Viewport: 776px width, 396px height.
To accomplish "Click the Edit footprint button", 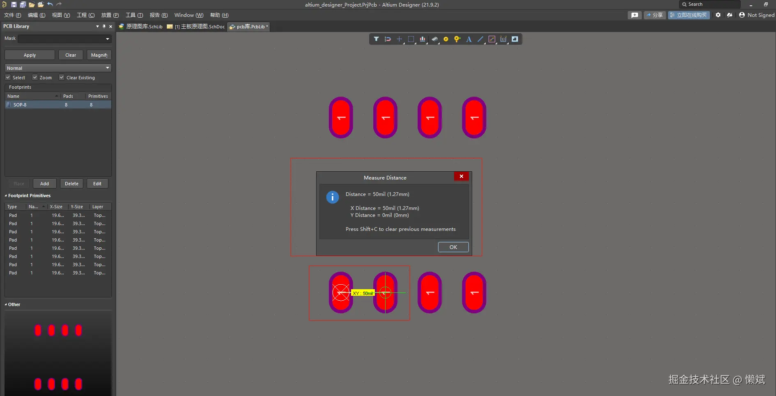I will 97,183.
